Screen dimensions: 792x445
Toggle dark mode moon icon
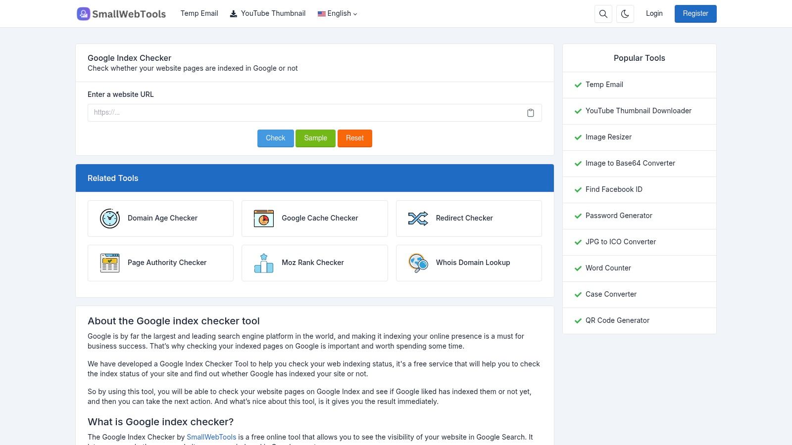pyautogui.click(x=625, y=14)
